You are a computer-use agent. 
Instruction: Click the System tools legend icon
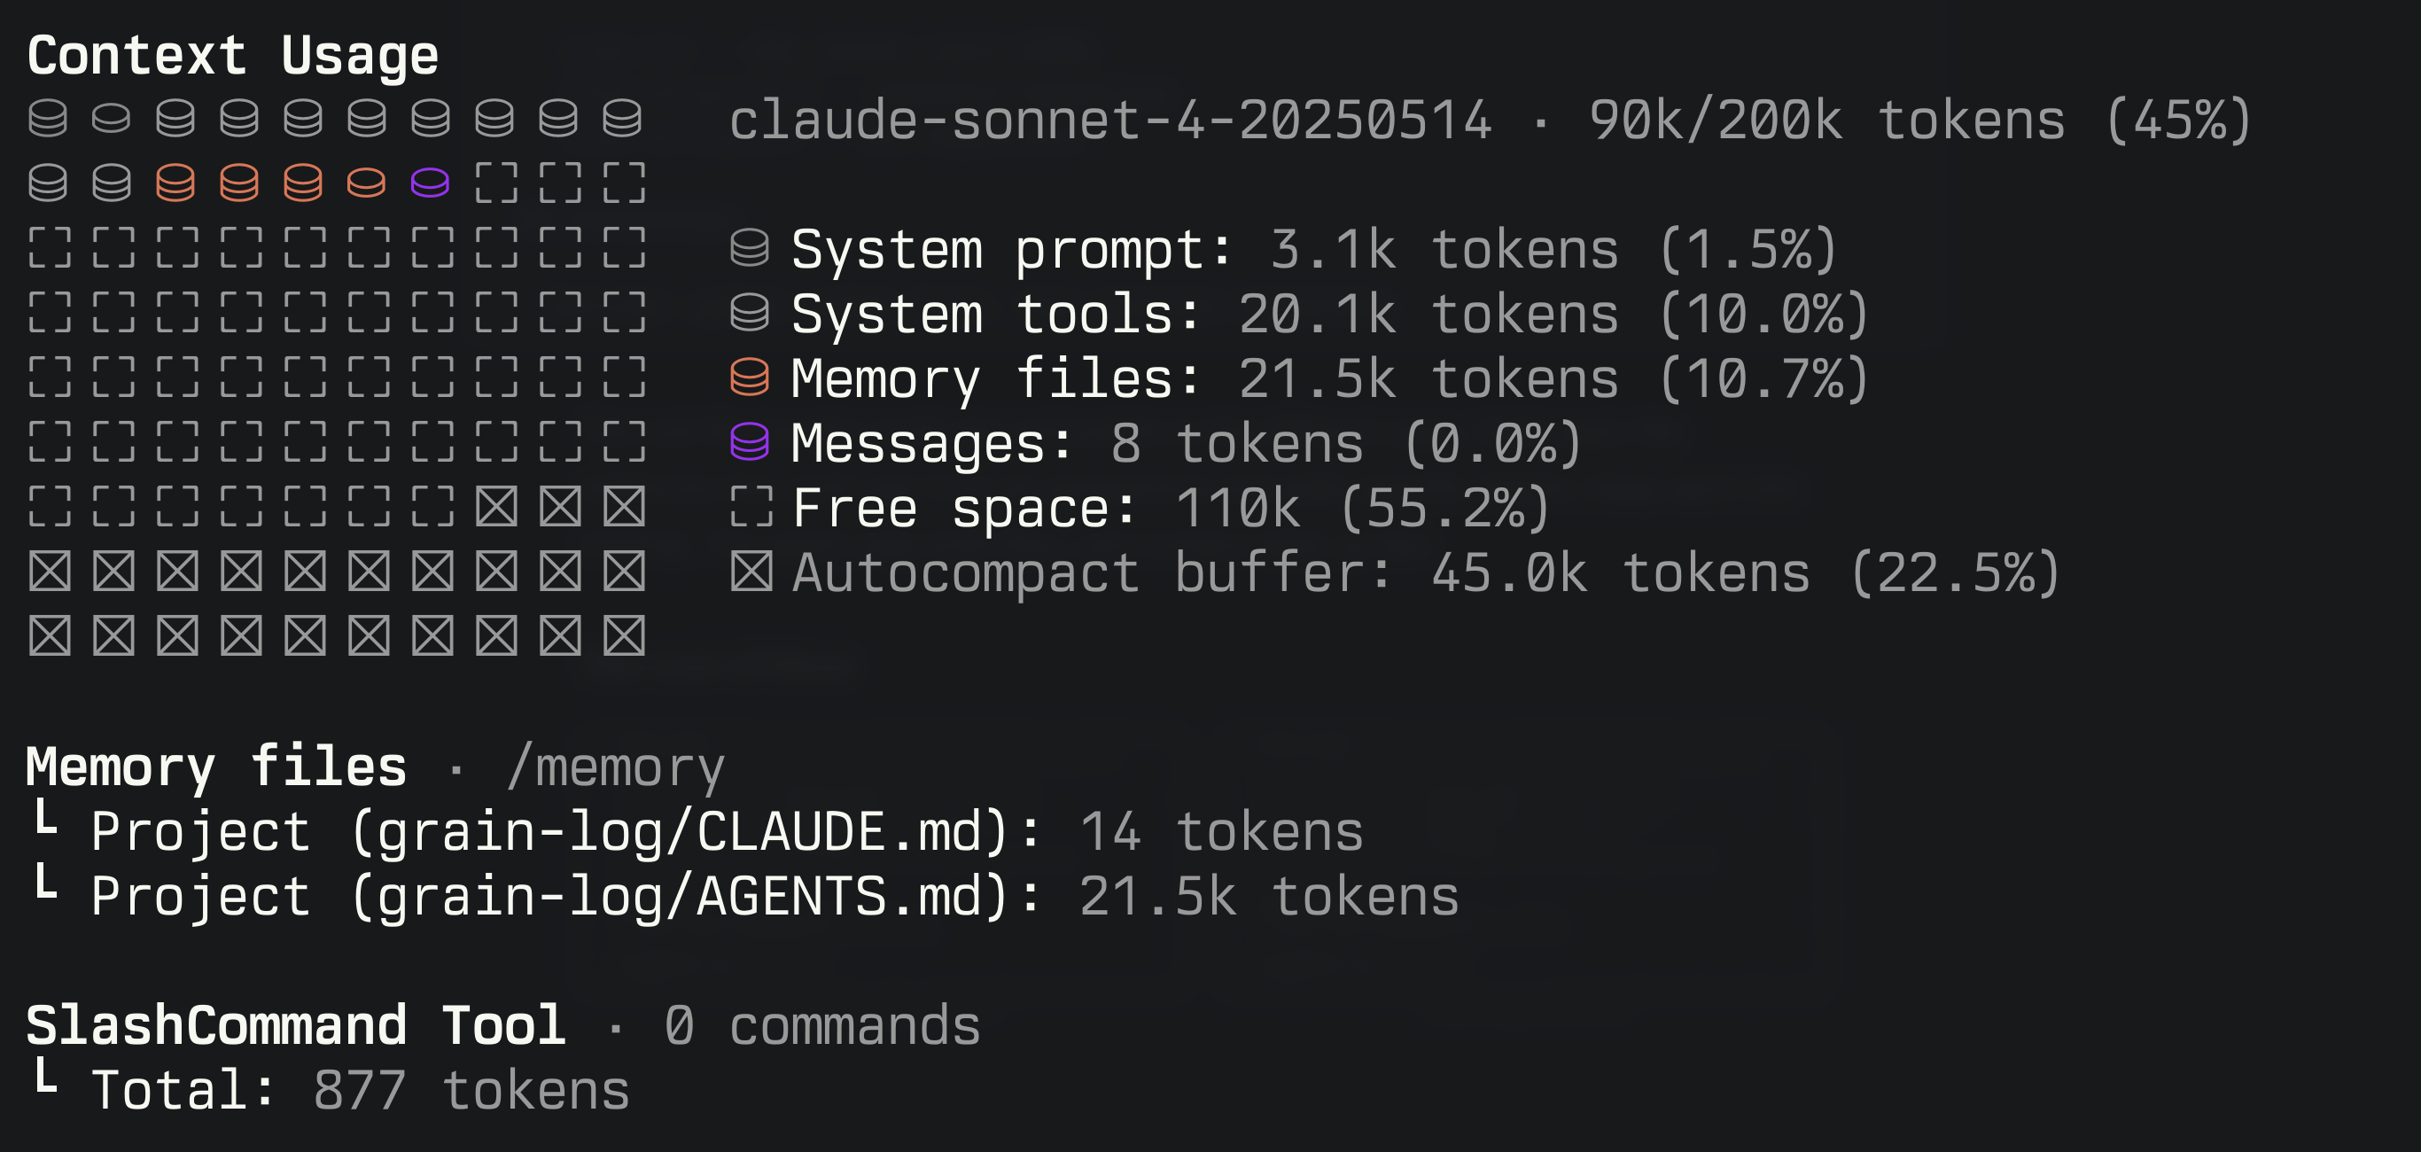[749, 313]
